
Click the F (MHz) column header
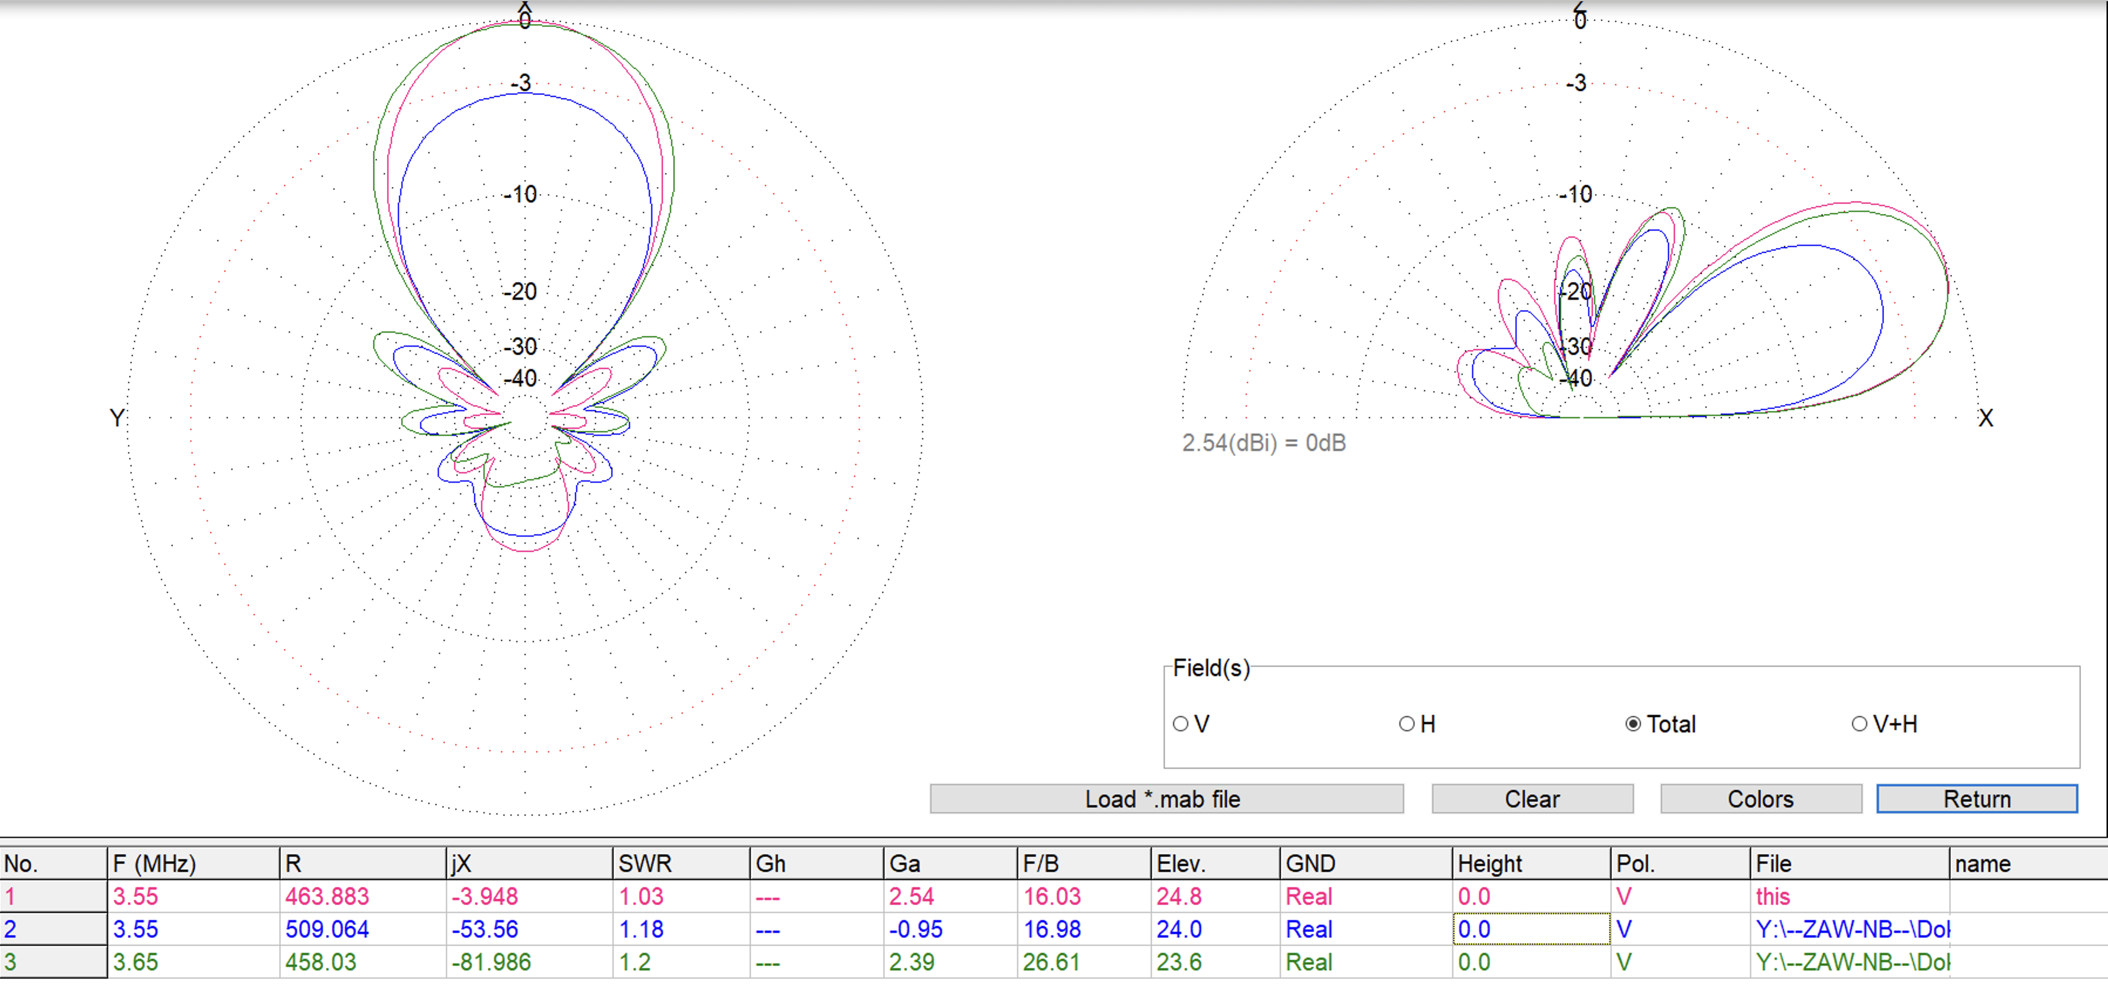click(192, 863)
